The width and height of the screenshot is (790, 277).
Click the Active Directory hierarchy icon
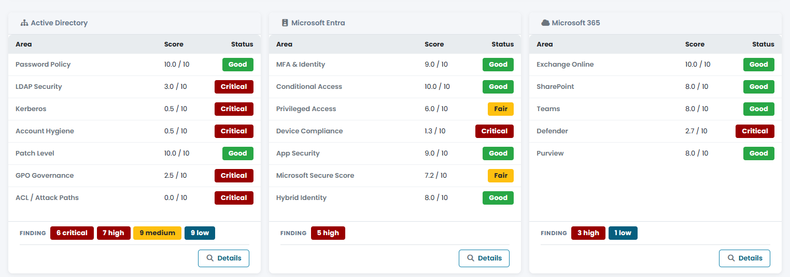pyautogui.click(x=24, y=23)
